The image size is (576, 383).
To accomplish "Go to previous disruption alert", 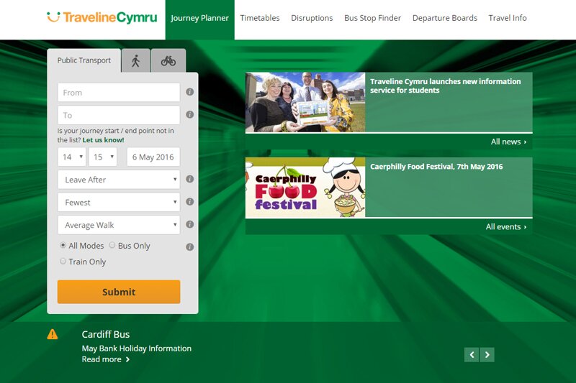I will point(472,355).
